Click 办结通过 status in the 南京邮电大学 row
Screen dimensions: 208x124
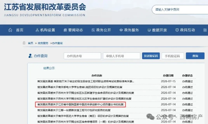(187, 87)
